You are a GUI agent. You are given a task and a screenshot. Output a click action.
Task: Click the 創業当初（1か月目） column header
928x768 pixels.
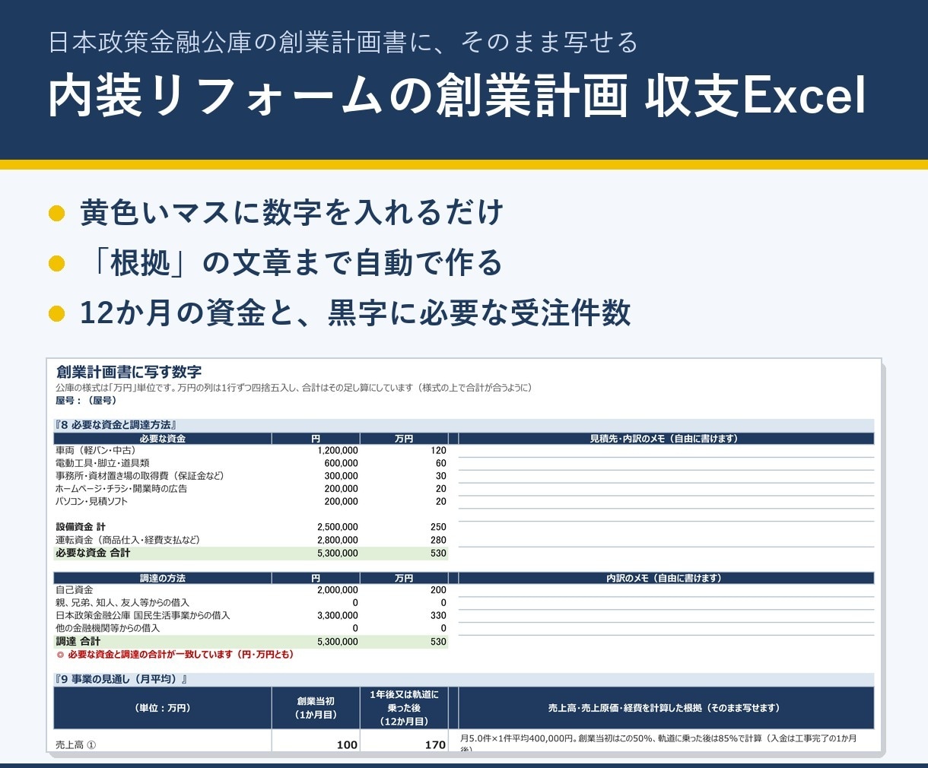(x=316, y=708)
